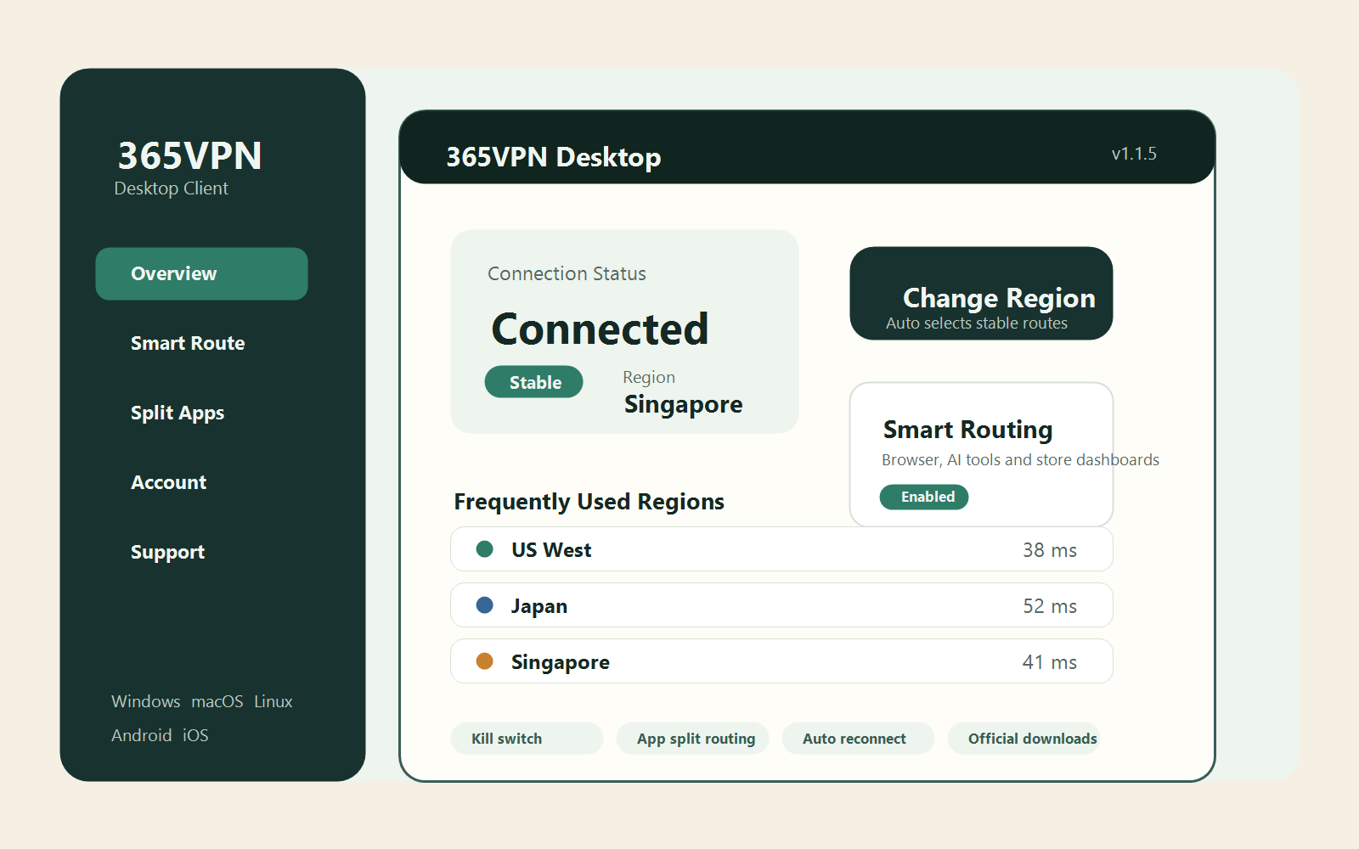Image resolution: width=1359 pixels, height=849 pixels.
Task: Click the Official downloads chip
Action: point(1024,738)
